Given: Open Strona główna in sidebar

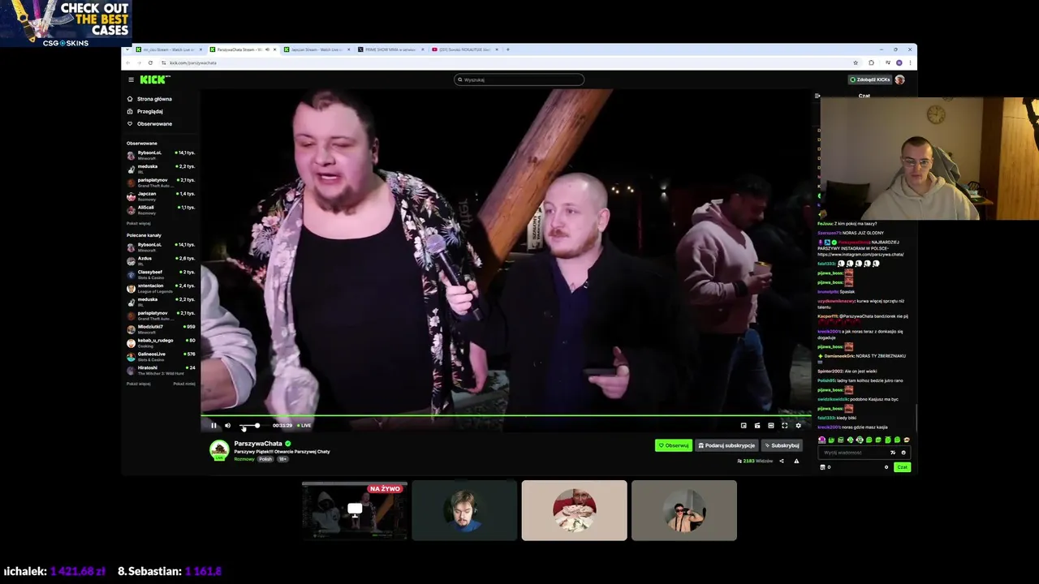Looking at the screenshot, I should 154,99.
